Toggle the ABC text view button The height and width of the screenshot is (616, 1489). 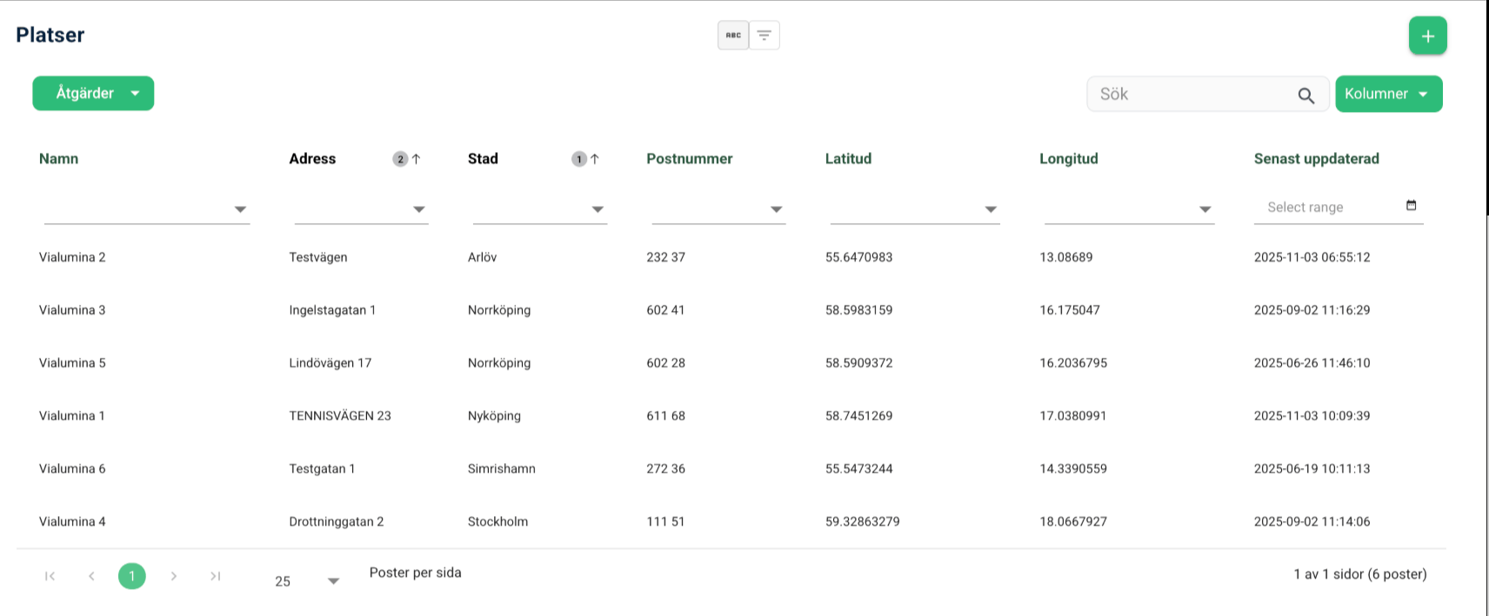(x=733, y=36)
